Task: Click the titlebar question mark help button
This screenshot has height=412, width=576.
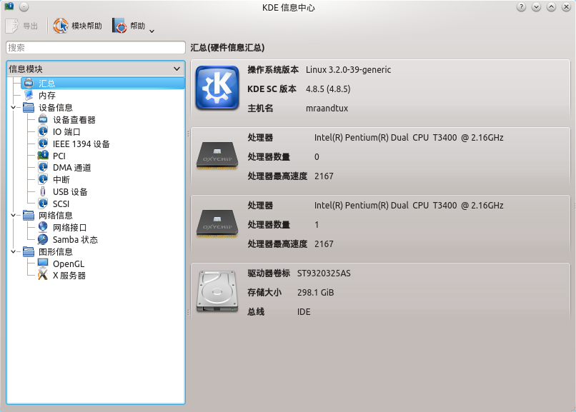Action: 521,7
